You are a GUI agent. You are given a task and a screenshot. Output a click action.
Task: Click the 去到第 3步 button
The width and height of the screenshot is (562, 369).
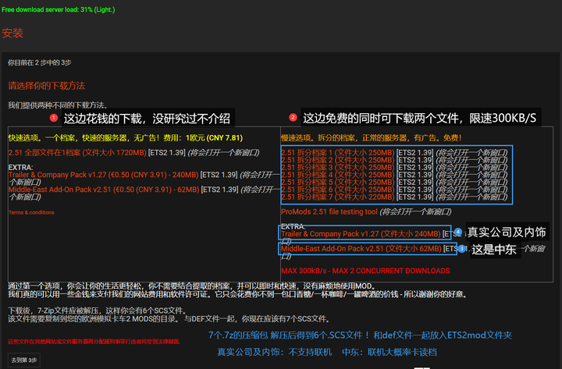tap(24, 360)
